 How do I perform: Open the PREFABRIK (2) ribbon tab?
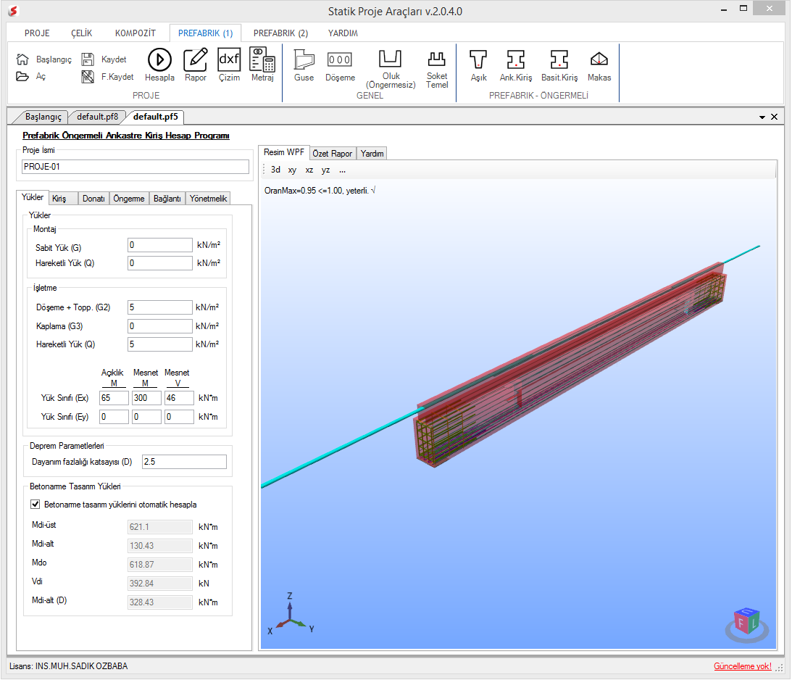pos(280,33)
